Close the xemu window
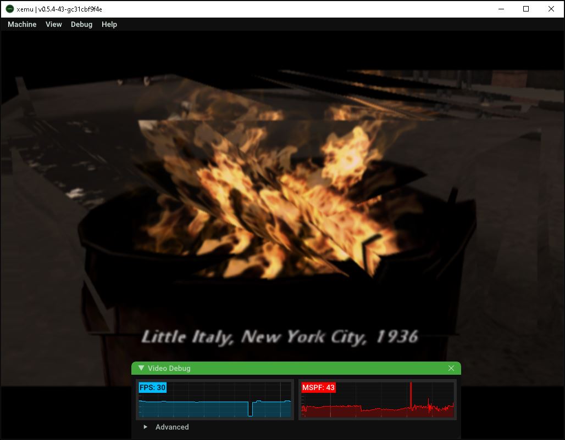The height and width of the screenshot is (440, 565). click(551, 9)
